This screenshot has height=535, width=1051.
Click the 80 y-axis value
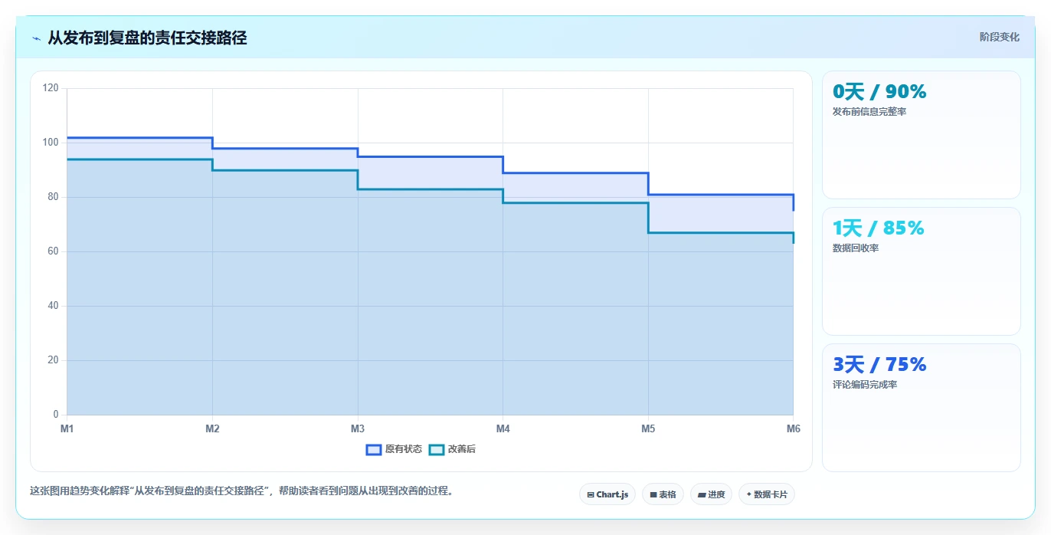coord(53,197)
